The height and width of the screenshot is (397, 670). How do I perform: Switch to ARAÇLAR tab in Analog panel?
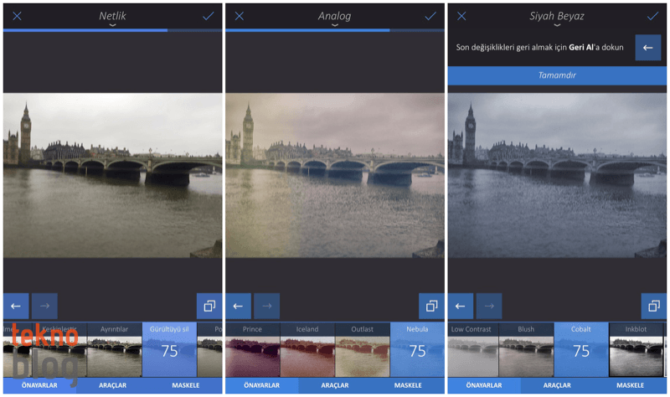pyautogui.click(x=334, y=385)
